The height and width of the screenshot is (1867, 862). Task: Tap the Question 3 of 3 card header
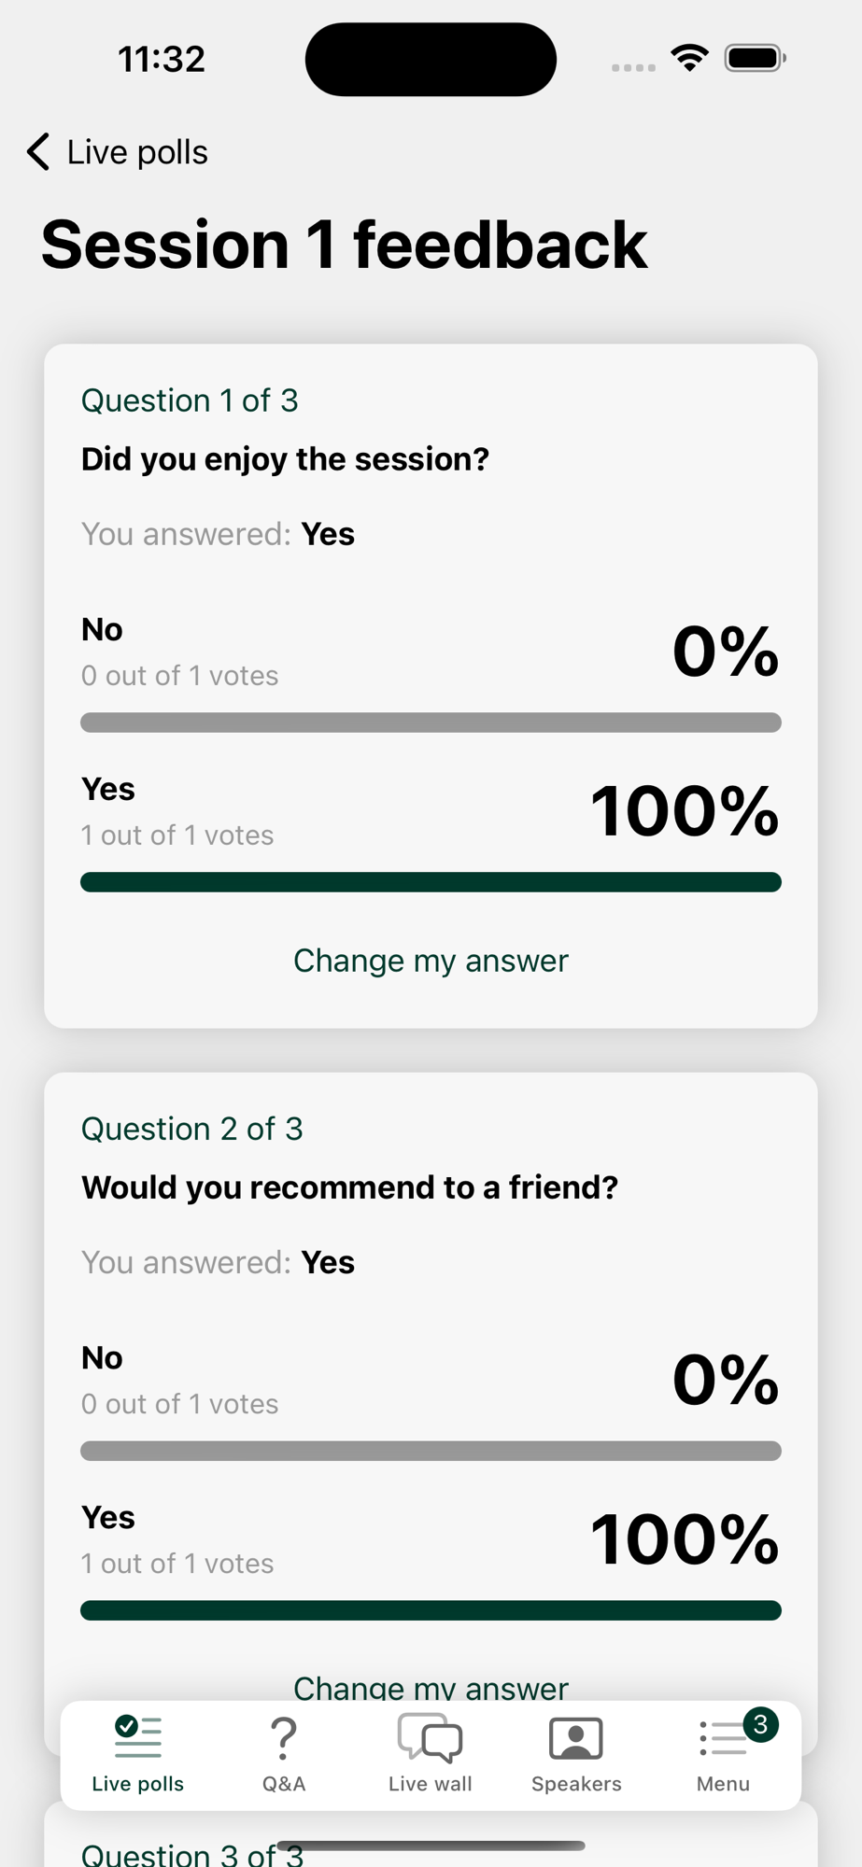(x=192, y=1853)
